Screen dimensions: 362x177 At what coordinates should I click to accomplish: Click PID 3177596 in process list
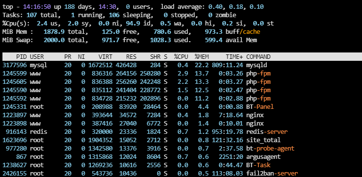coord(15,65)
